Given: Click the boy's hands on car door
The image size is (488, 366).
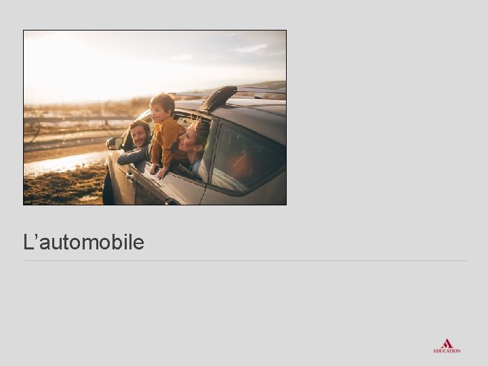Looking at the screenshot, I should (x=158, y=171).
